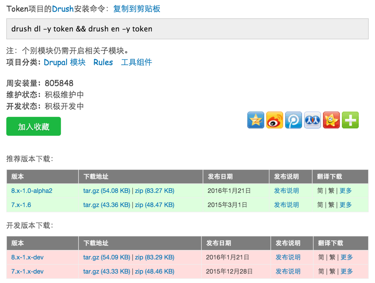The height and width of the screenshot is (283, 375).
Task: Select the weekly installs value 805848
Action: point(59,83)
